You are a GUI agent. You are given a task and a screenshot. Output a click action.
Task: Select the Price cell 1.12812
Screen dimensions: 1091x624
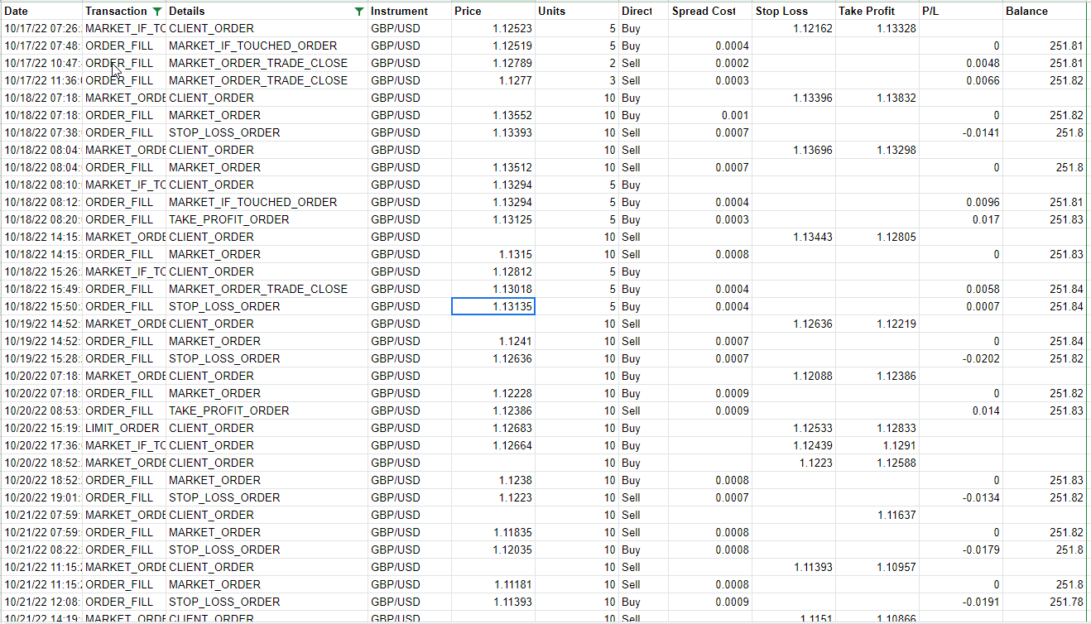pyautogui.click(x=493, y=271)
